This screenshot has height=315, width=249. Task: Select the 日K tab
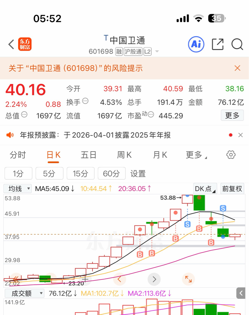click(54, 155)
